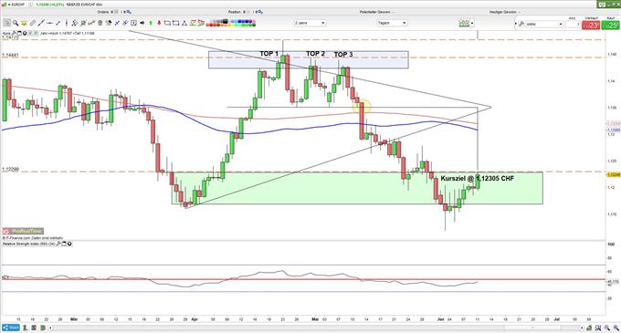Click the 1,14441 resistance level label

[10, 55]
